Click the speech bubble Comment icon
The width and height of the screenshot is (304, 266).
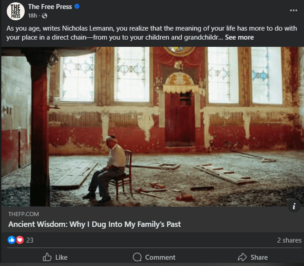[137, 257]
